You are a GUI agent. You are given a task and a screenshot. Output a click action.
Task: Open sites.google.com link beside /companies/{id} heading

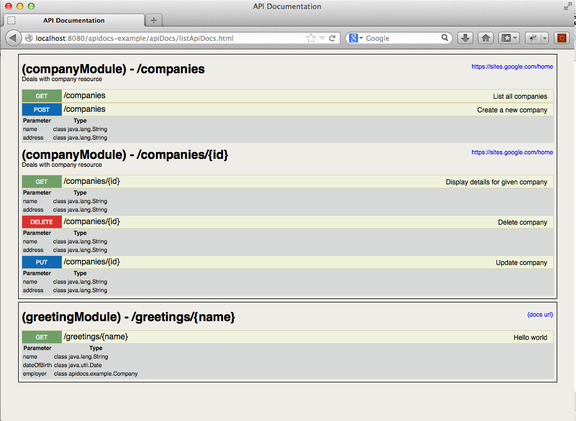click(512, 152)
